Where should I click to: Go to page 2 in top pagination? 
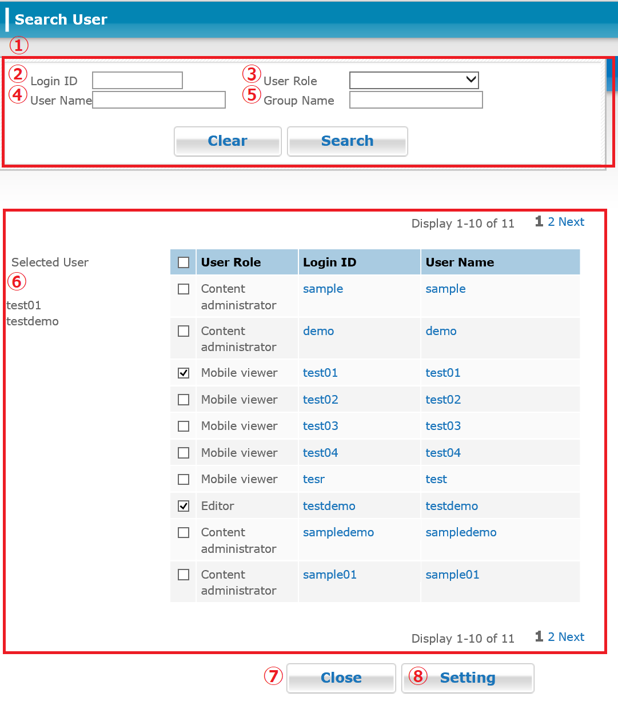coord(551,222)
